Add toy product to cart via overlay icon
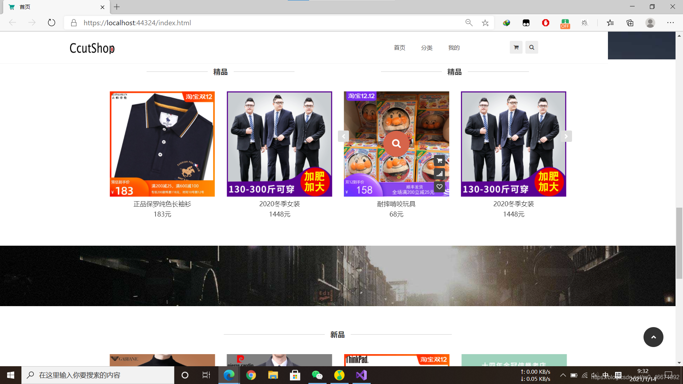683x384 pixels. point(439,161)
